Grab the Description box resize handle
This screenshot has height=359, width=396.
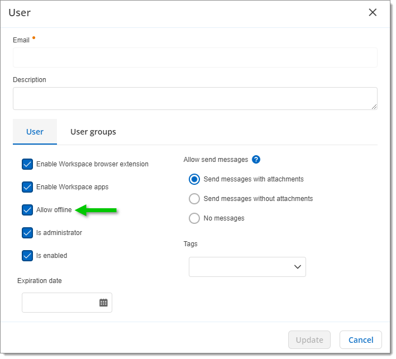click(374, 106)
